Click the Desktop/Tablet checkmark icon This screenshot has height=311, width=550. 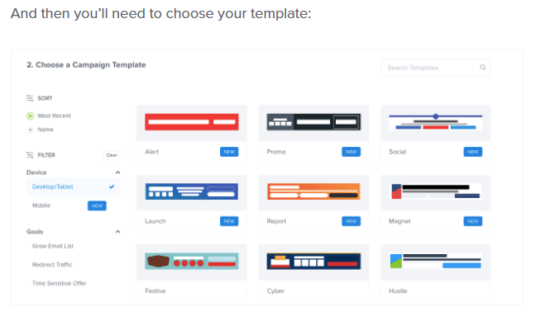tap(112, 186)
